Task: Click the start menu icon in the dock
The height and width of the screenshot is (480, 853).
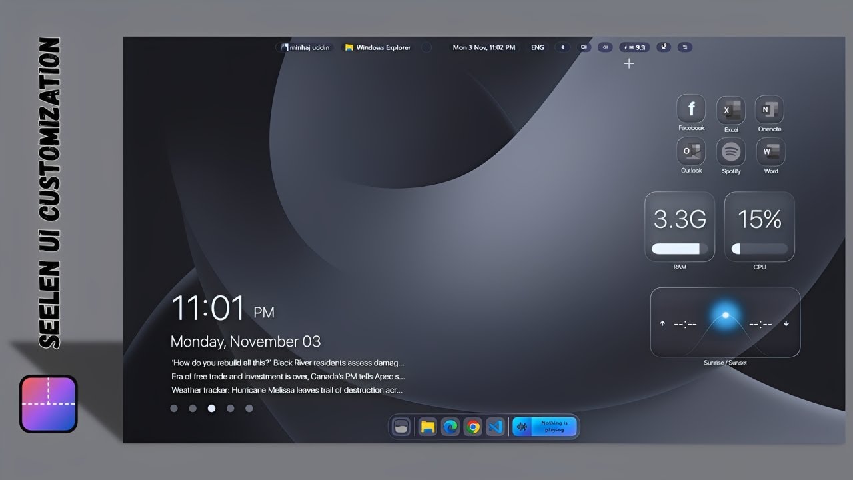Action: coord(401,427)
